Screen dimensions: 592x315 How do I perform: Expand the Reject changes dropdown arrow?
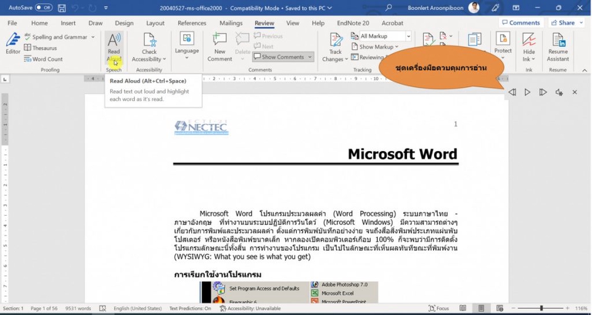point(451,36)
